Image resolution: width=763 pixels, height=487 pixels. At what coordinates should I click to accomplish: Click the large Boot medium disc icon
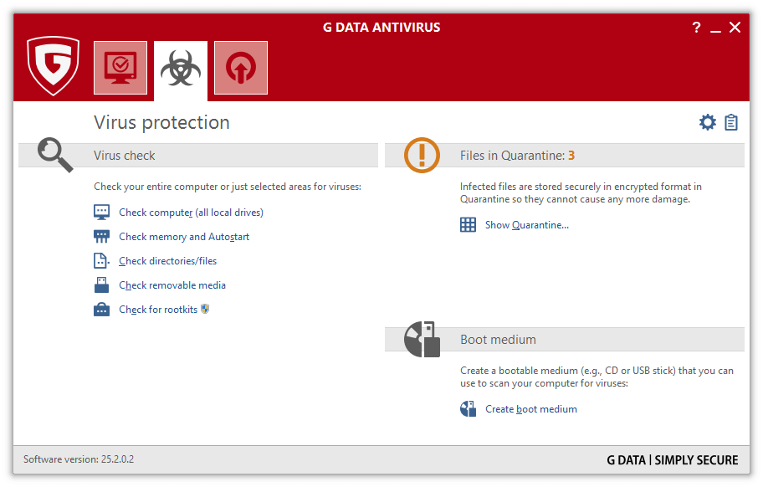click(422, 339)
